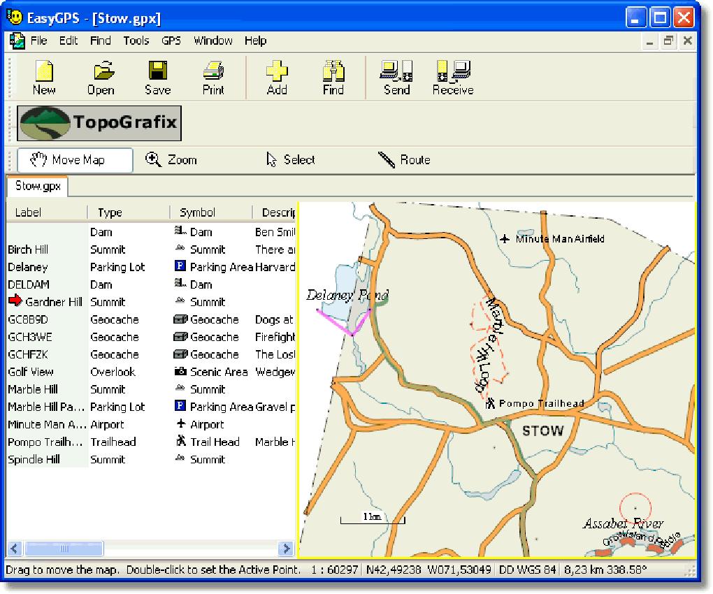Viewport: 713px width, 594px height.
Task: Send data to GPS with Send icon
Action: click(x=396, y=77)
